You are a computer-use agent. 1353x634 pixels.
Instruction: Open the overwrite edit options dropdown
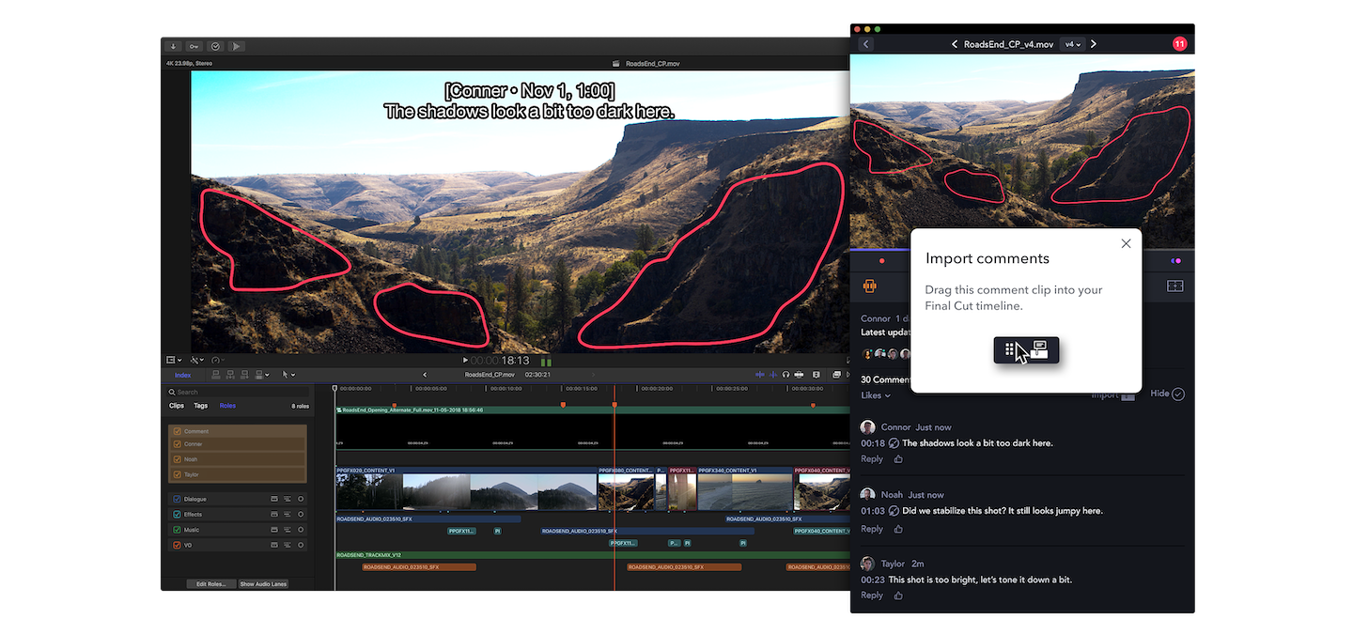click(x=262, y=375)
